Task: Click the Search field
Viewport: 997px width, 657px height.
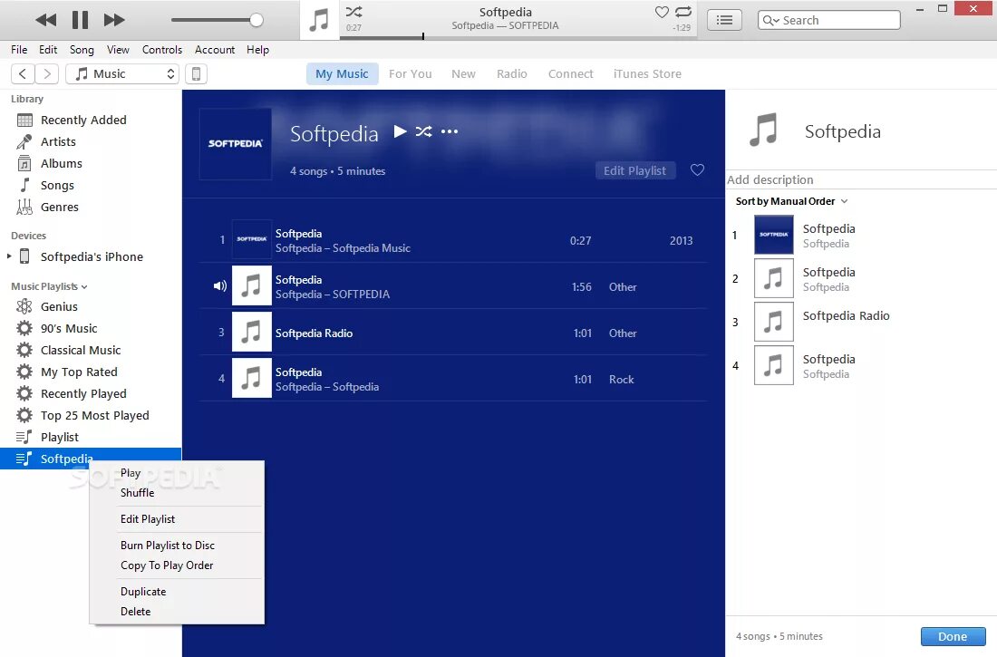Action: (829, 20)
